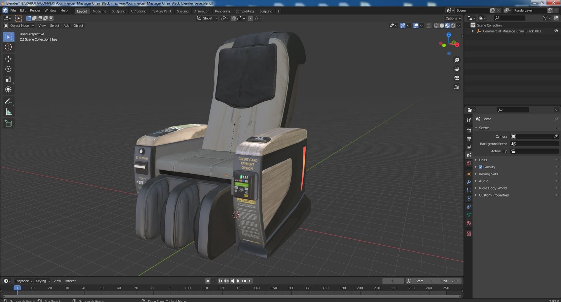Image resolution: width=561 pixels, height=302 pixels.
Task: Click the End frame field
Action: click(x=449, y=281)
